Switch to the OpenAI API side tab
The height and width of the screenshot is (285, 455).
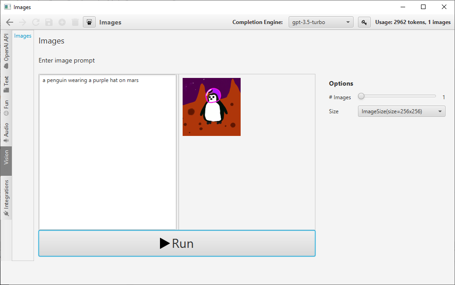[x=6, y=51]
